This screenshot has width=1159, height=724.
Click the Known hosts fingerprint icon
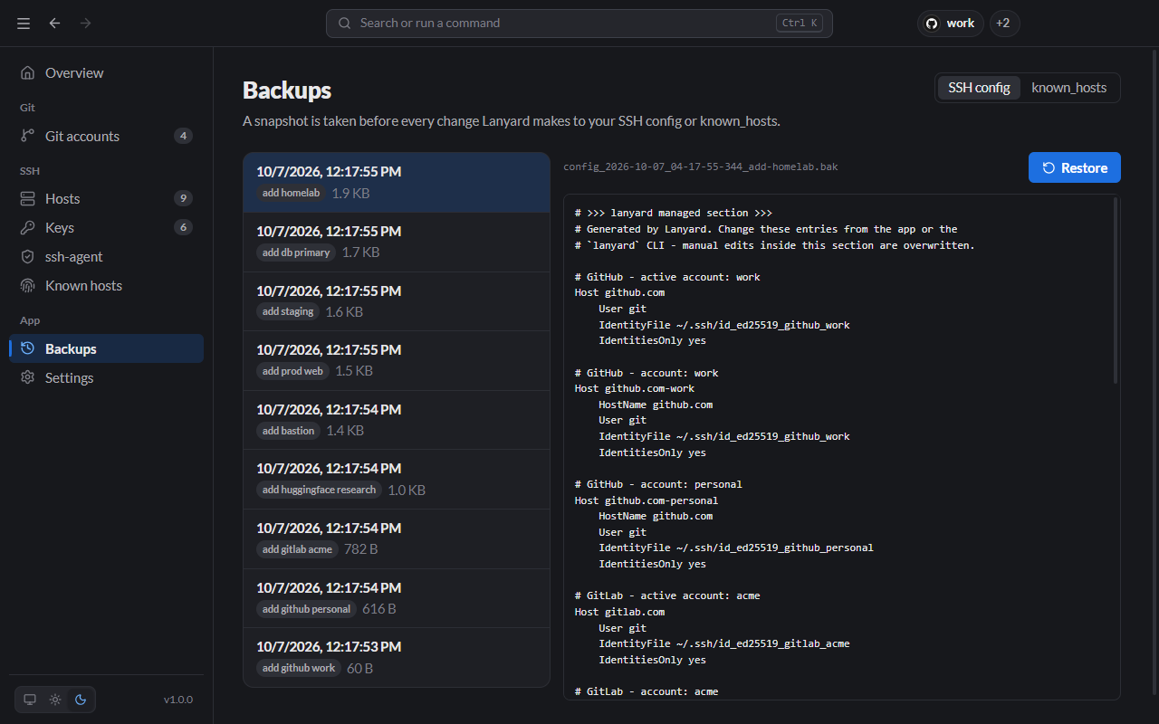pyautogui.click(x=28, y=286)
